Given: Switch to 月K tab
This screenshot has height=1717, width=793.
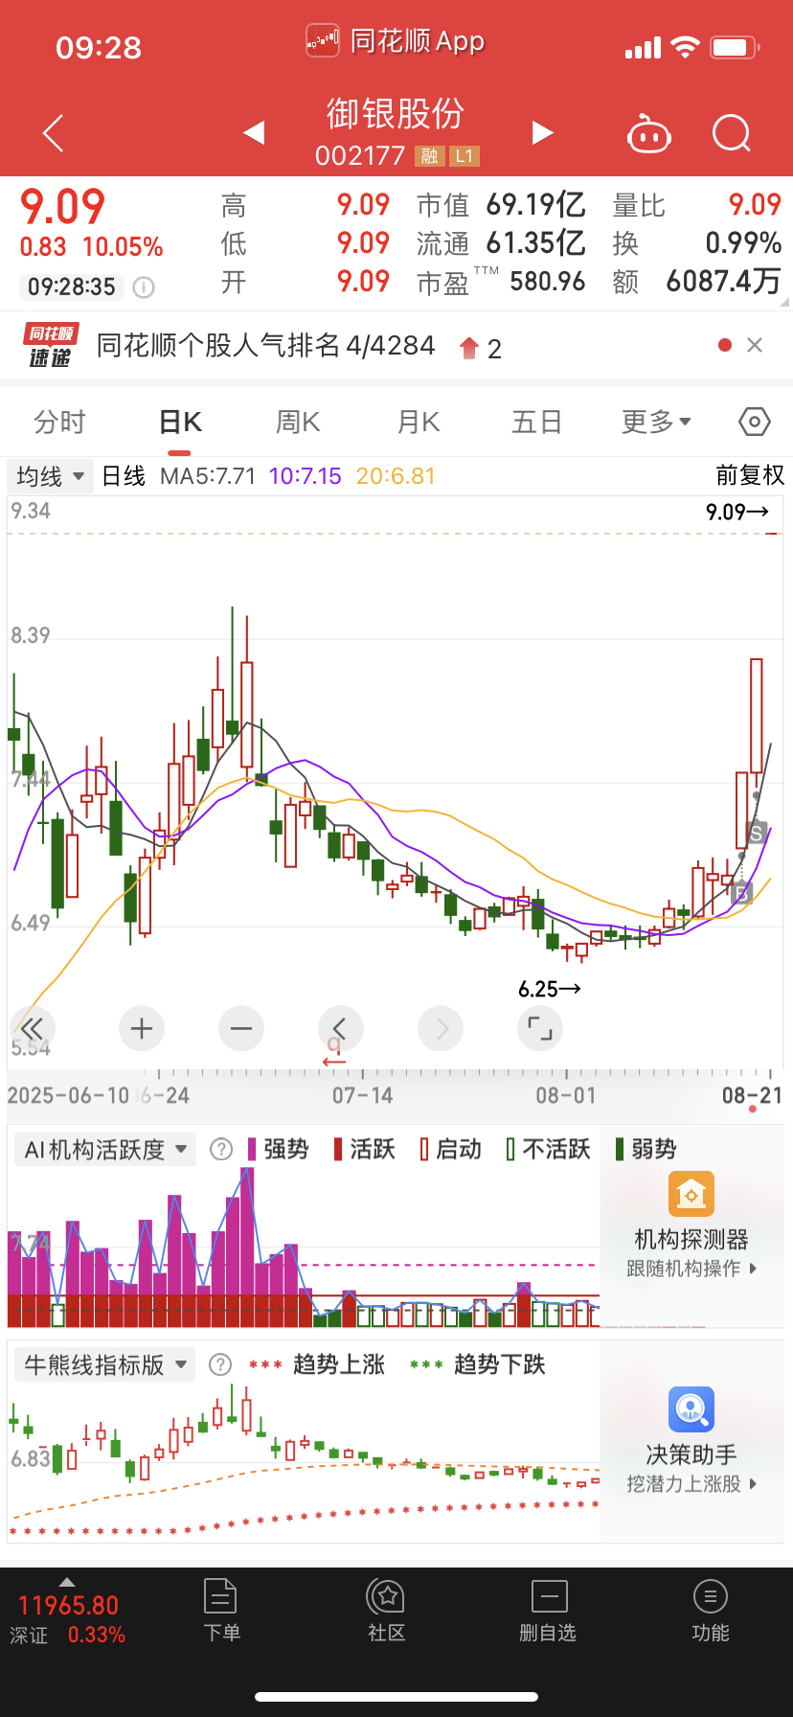Looking at the screenshot, I should coord(419,422).
